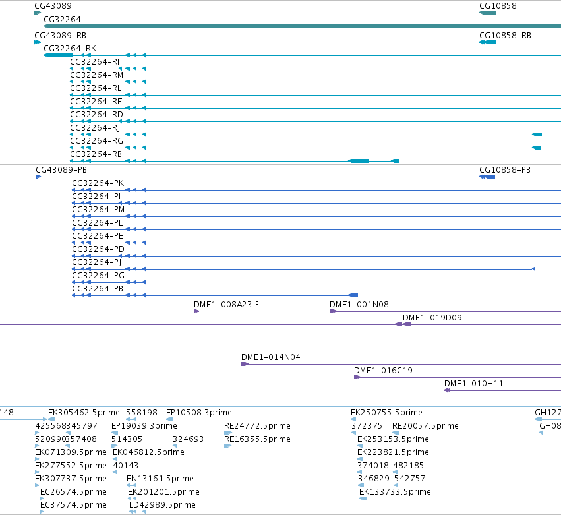
Task: Click the DME1-019D09 label
Action: [432, 318]
